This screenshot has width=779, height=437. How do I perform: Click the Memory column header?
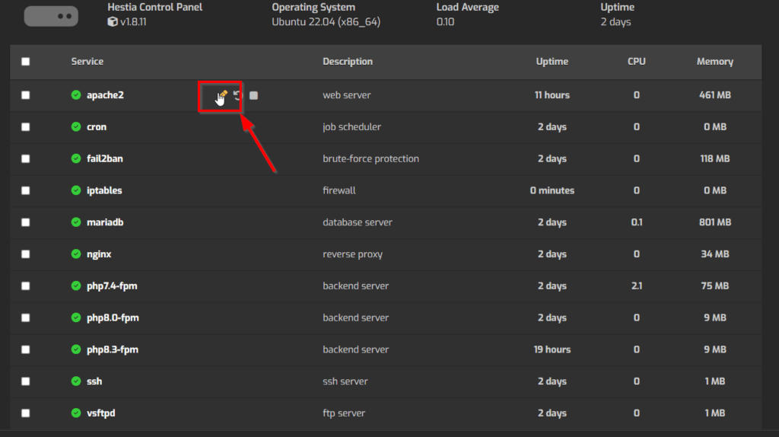715,62
